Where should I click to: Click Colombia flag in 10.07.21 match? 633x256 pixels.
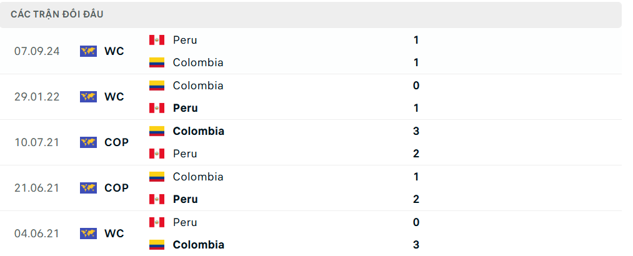[x=157, y=131]
